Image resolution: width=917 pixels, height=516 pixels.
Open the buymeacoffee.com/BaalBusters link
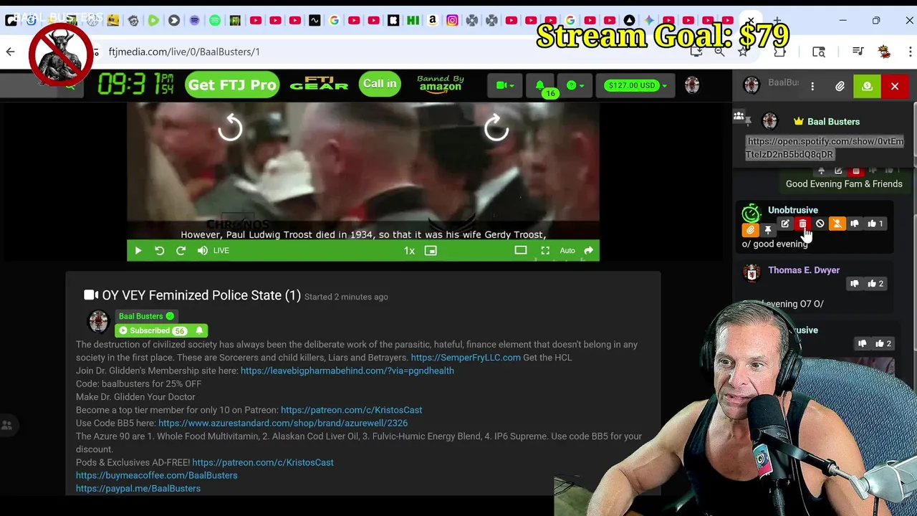[x=156, y=475]
